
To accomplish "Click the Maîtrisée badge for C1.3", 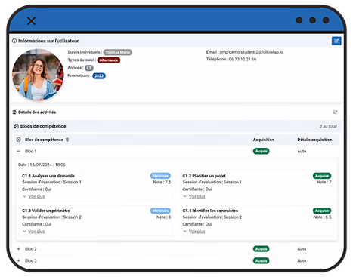I will coord(160,211).
